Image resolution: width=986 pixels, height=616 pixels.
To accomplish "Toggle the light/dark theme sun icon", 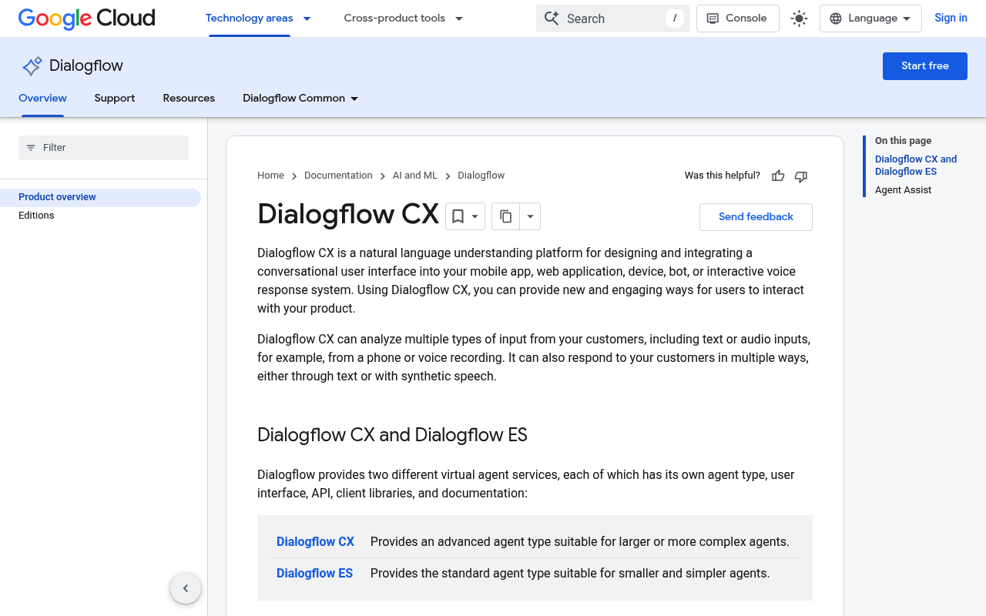I will pos(799,18).
